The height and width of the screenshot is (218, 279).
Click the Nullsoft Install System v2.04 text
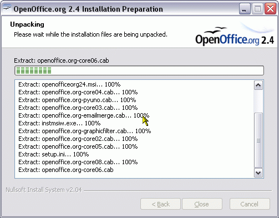point(44,190)
